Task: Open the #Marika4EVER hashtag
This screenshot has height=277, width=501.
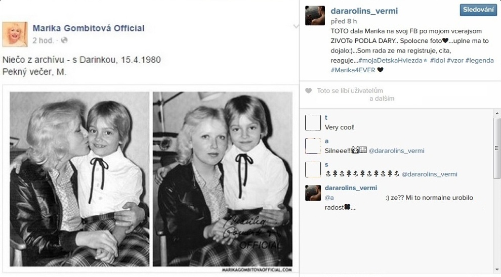Action: tap(353, 70)
